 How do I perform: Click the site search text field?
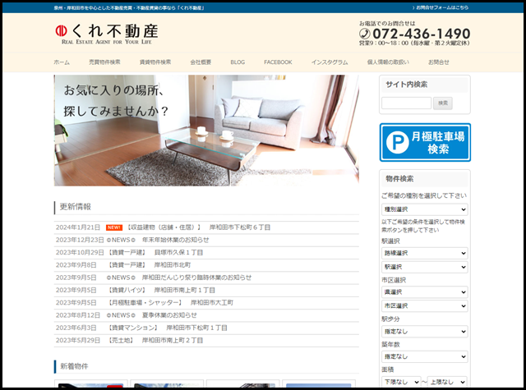[406, 103]
